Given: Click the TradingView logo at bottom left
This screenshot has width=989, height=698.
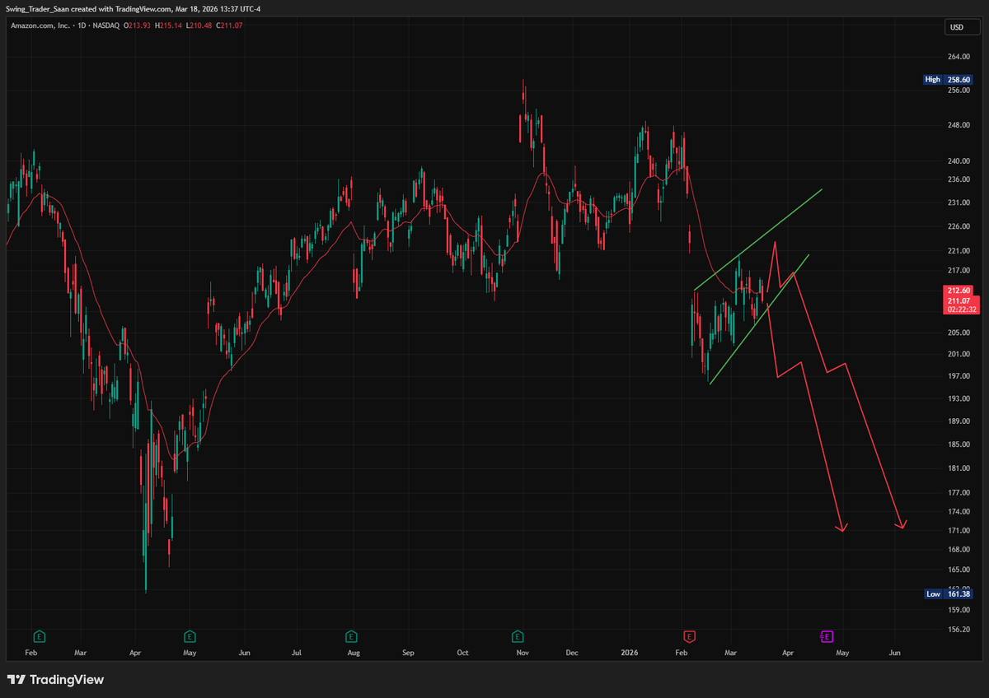Looking at the screenshot, I should coord(56,680).
